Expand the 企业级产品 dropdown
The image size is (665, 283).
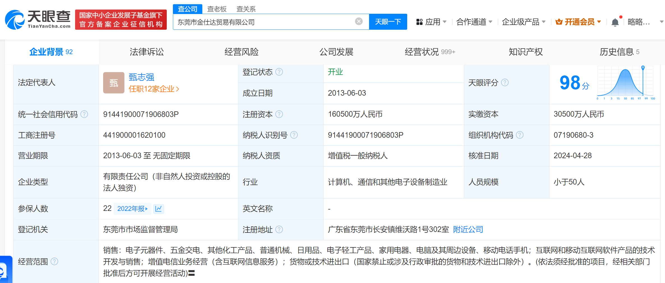point(523,22)
